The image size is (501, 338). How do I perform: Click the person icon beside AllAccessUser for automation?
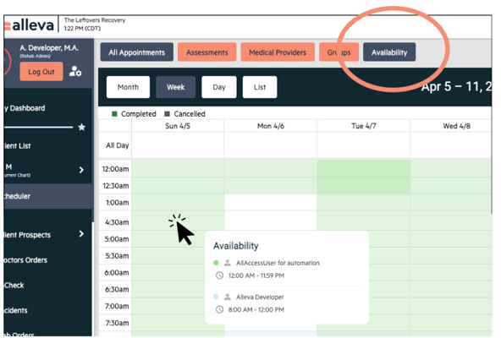coord(228,263)
